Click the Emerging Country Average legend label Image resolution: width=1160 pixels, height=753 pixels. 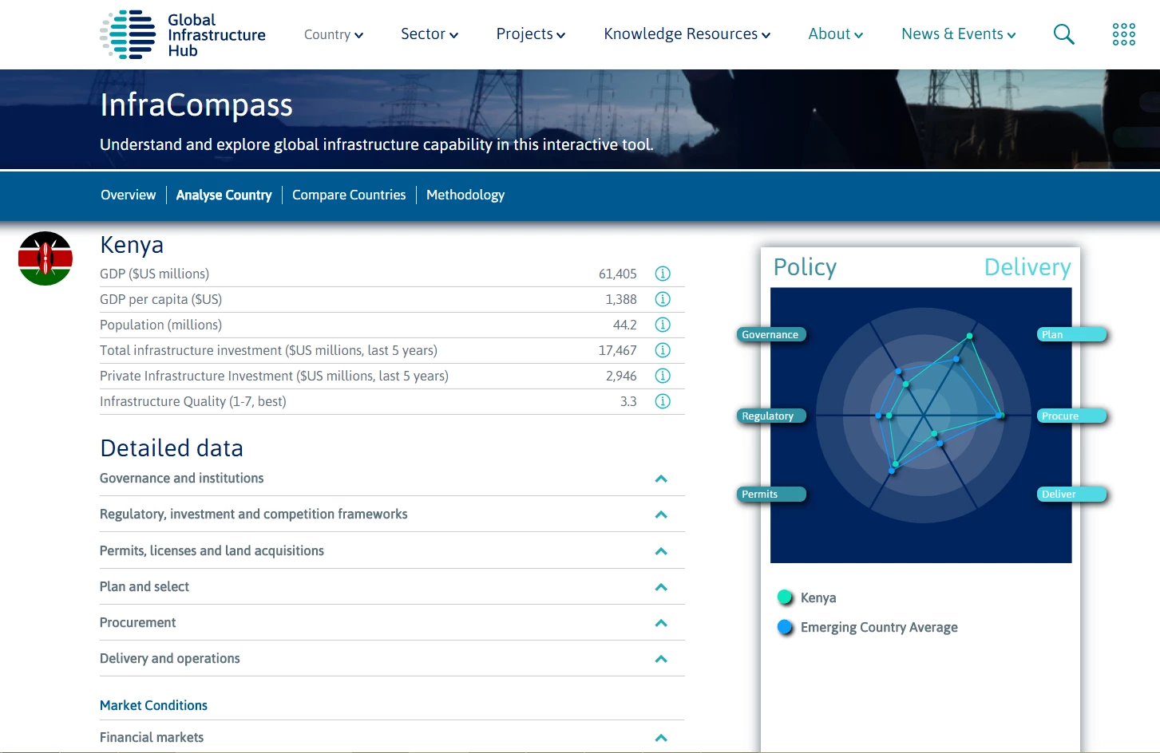point(879,627)
